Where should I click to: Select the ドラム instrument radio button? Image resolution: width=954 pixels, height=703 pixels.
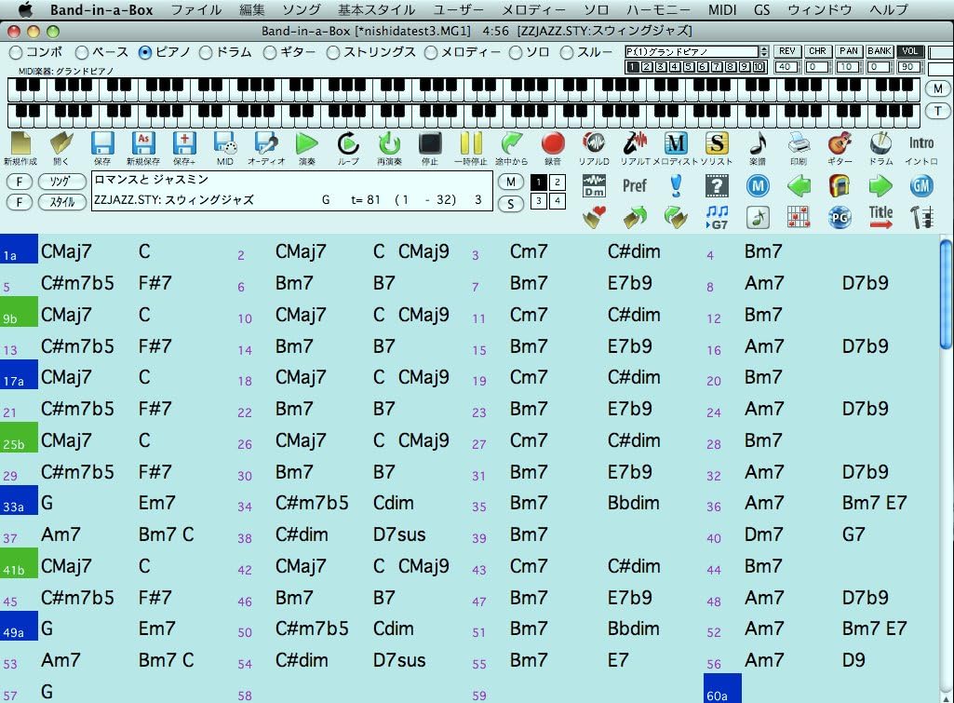[x=207, y=53]
